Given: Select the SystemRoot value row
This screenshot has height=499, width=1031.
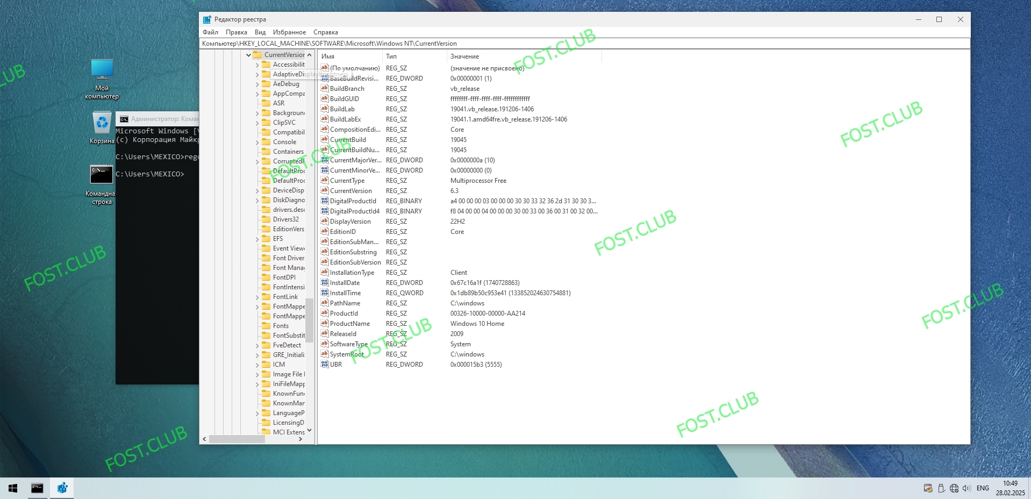Looking at the screenshot, I should coord(460,354).
